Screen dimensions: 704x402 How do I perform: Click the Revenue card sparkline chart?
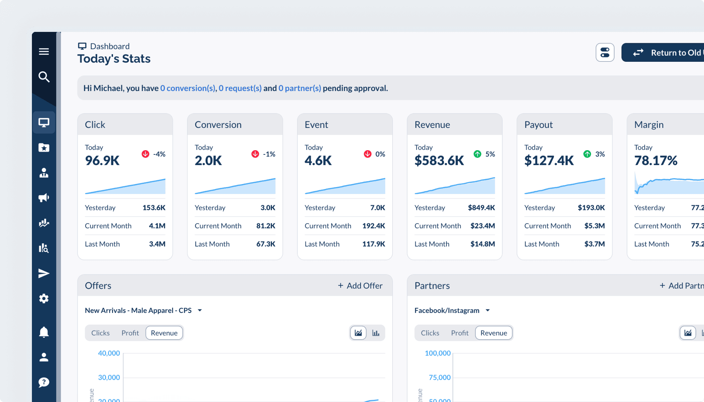(455, 186)
